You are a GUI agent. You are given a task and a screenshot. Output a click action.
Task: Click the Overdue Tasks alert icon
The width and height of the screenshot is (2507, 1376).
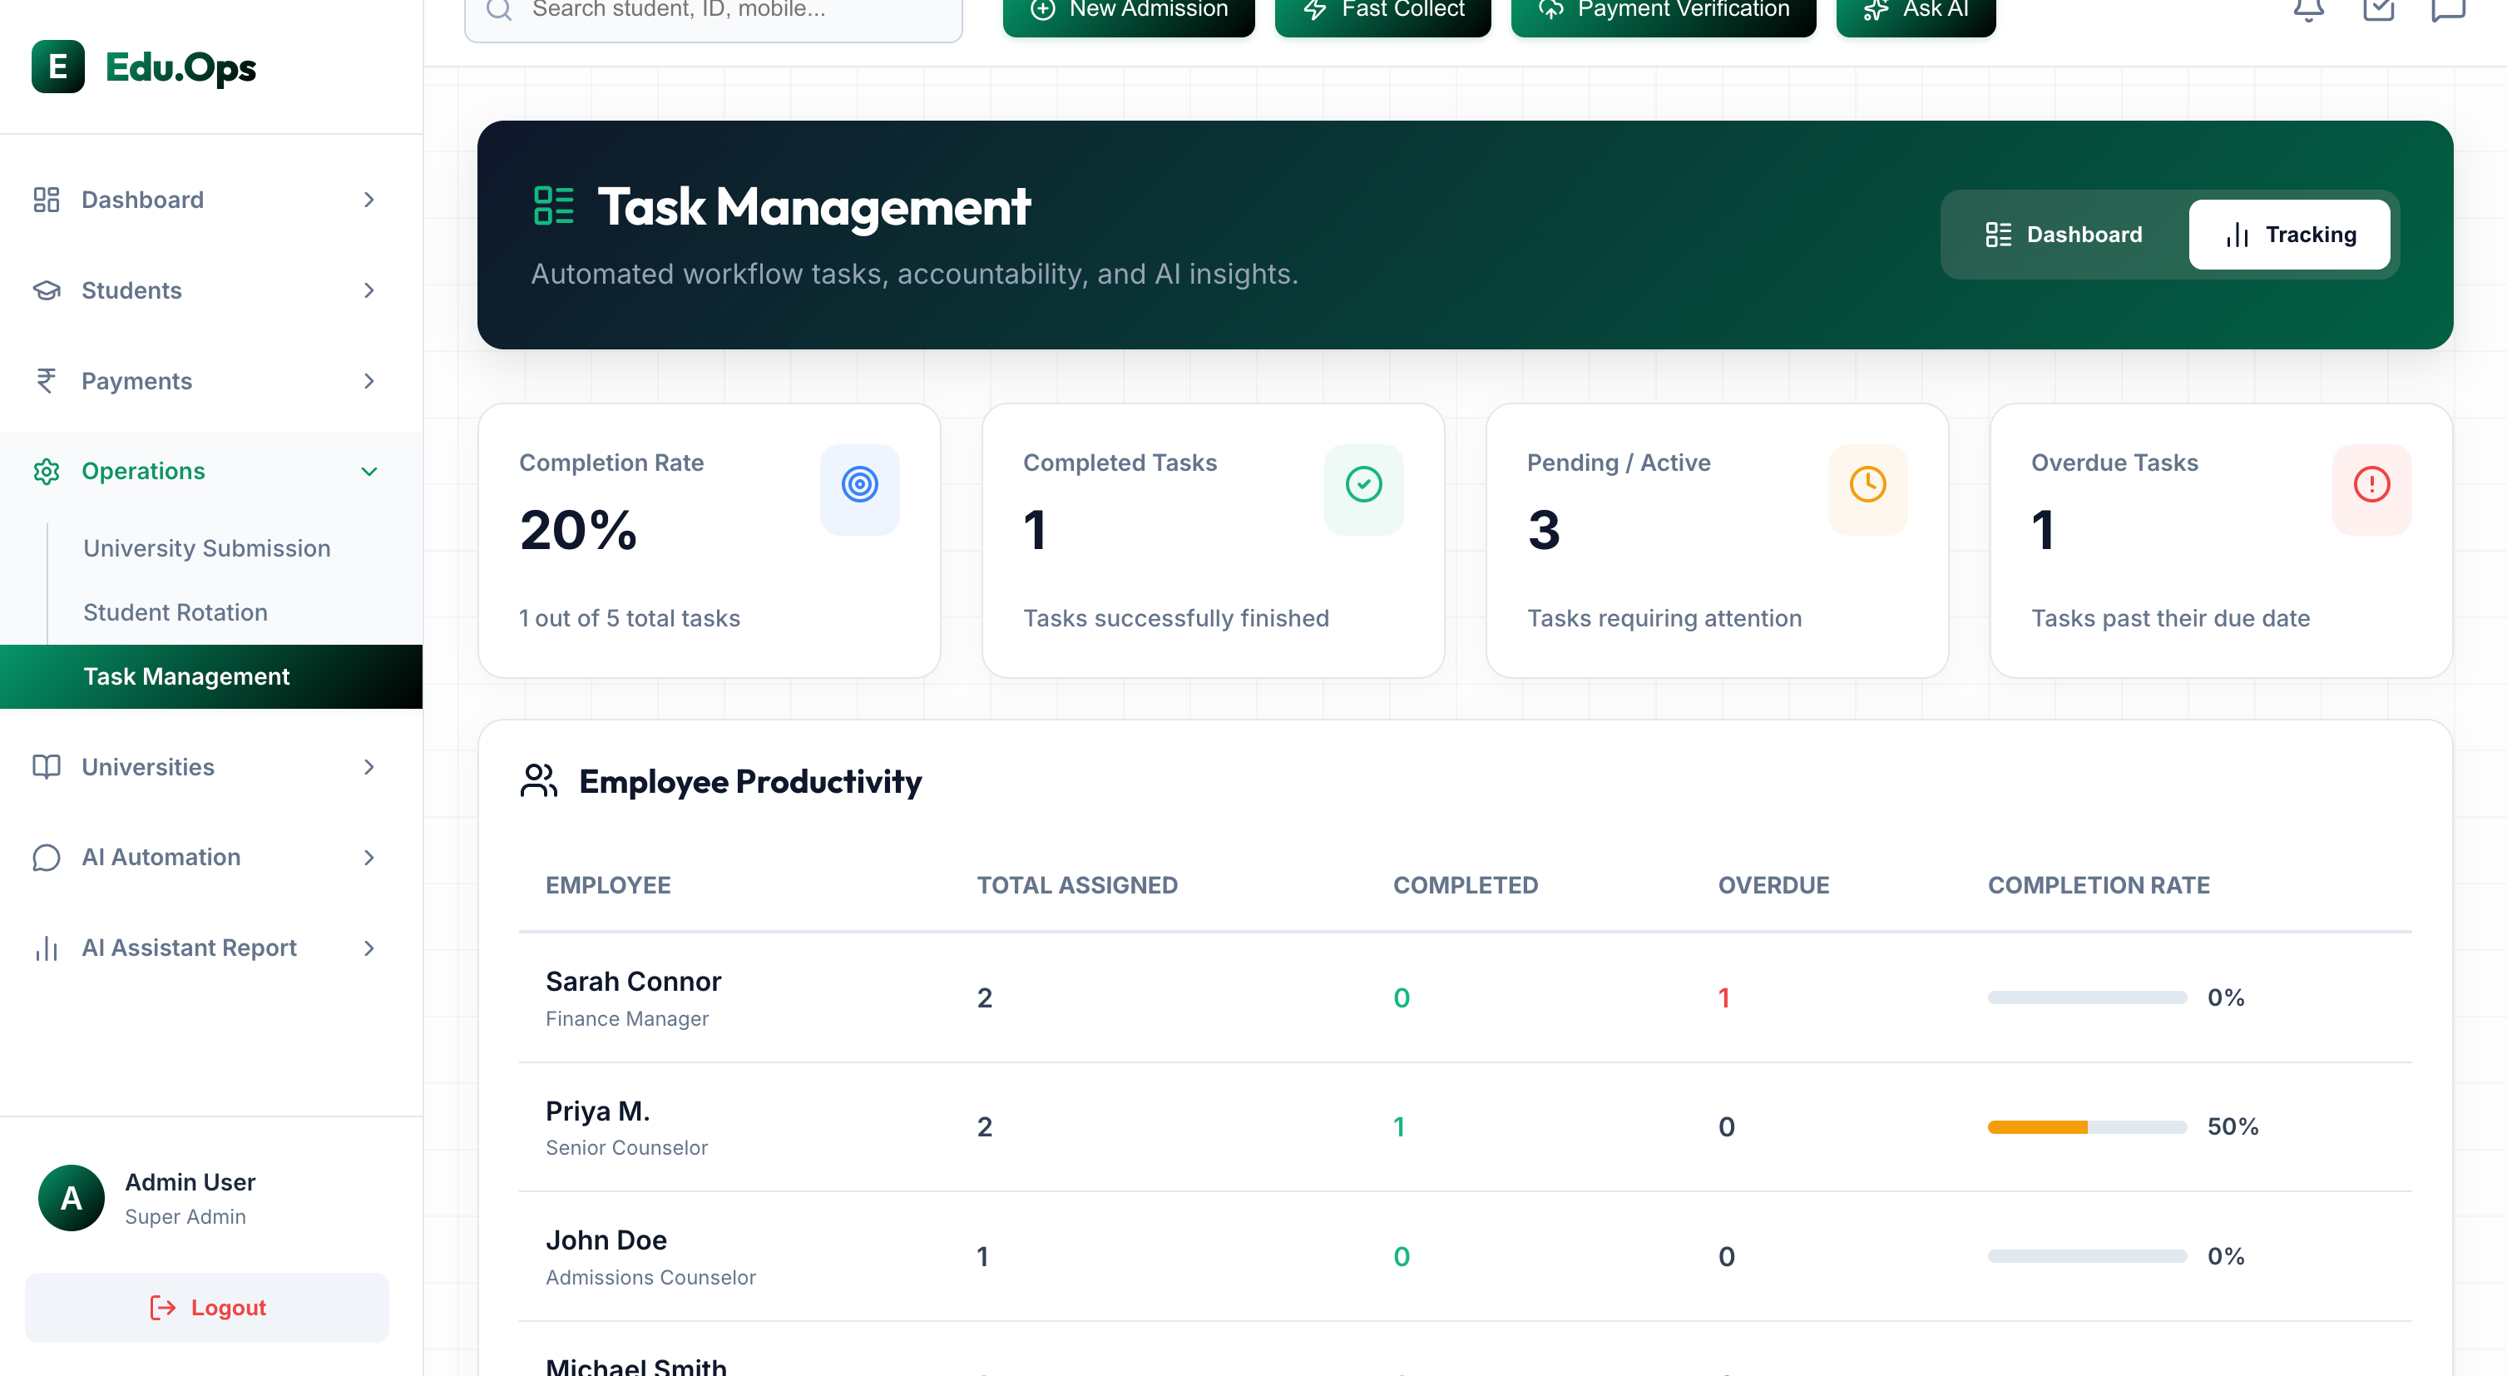[x=2371, y=485]
